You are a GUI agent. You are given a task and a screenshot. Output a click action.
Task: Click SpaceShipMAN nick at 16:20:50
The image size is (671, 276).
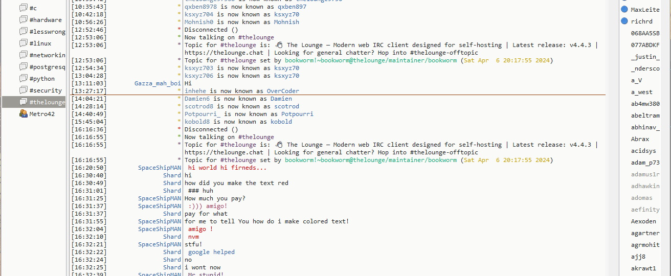coord(160,168)
